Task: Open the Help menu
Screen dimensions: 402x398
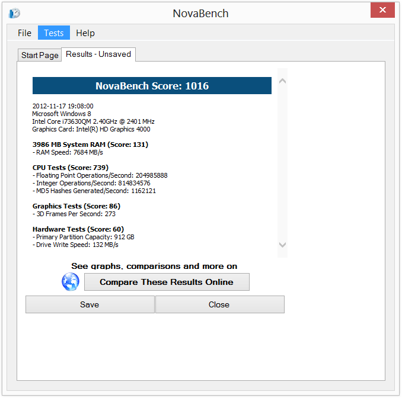Action: (x=85, y=33)
